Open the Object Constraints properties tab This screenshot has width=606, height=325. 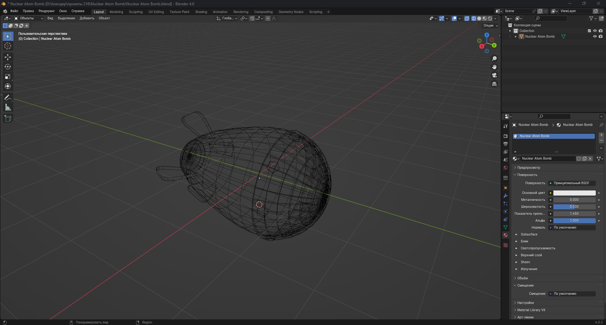pyautogui.click(x=505, y=219)
